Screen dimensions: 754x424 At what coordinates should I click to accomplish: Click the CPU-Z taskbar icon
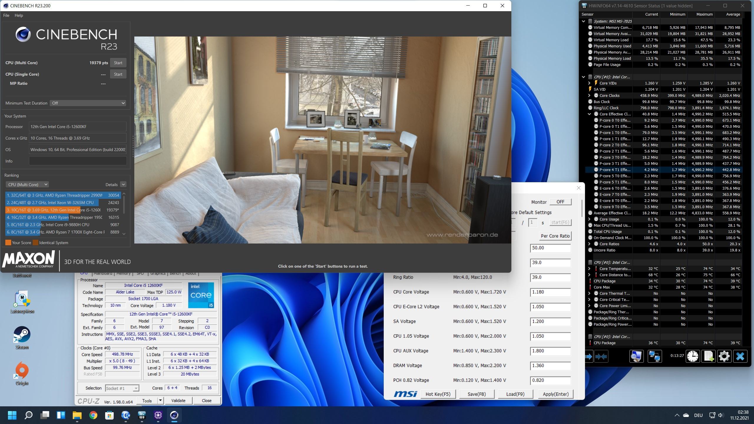[x=158, y=415]
